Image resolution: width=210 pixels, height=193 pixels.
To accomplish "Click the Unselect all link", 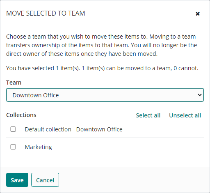I will (x=185, y=115).
